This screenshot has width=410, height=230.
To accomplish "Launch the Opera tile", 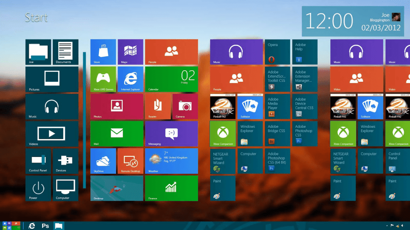I will (x=277, y=52).
